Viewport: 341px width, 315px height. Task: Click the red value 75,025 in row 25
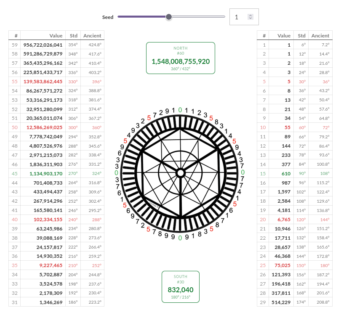click(x=283, y=265)
